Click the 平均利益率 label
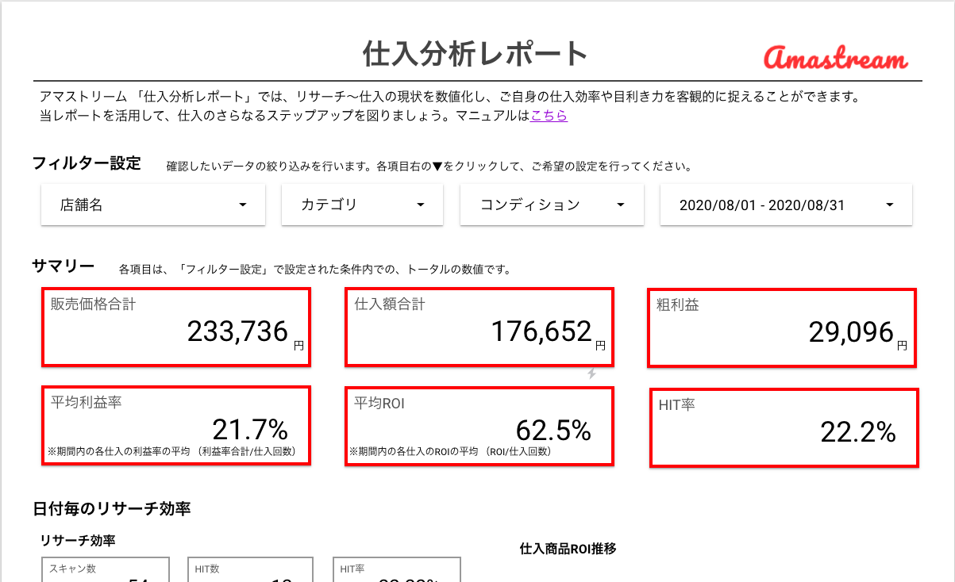The width and height of the screenshot is (955, 582). pos(86,402)
